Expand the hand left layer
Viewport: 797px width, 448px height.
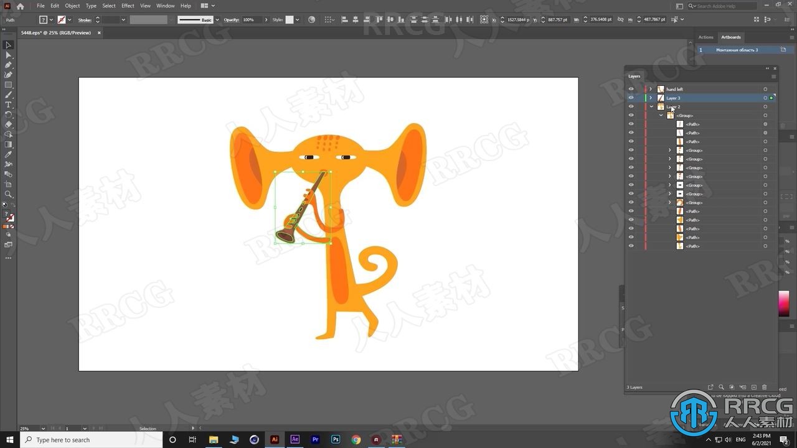click(x=651, y=89)
